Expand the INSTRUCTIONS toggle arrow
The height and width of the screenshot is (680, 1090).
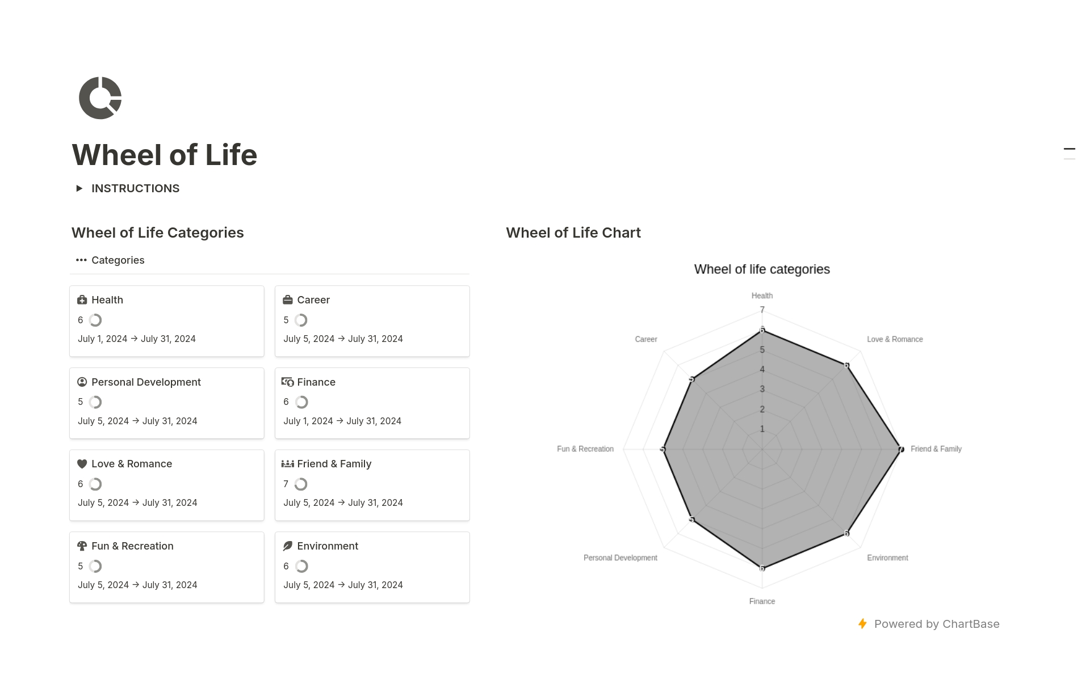tap(79, 188)
